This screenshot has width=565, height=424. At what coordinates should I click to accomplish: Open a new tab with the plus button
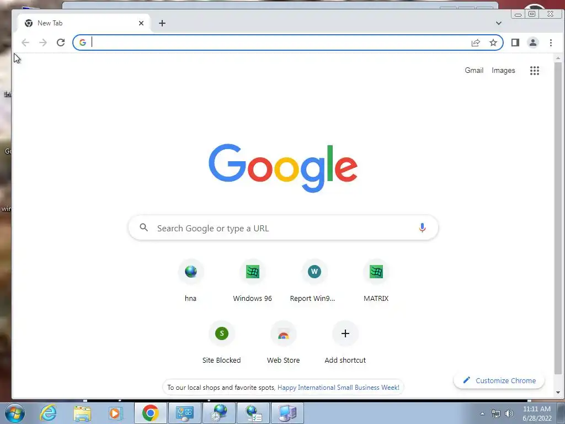pyautogui.click(x=162, y=23)
